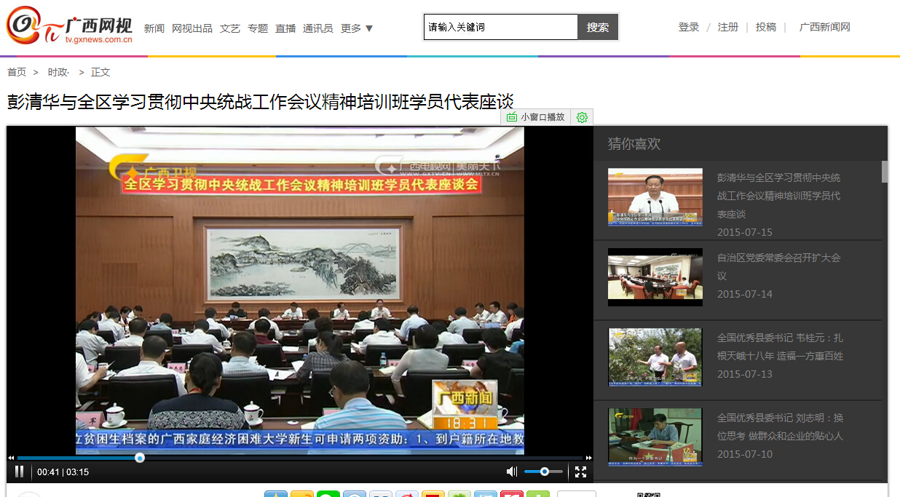Mute the video with the speaker icon
The height and width of the screenshot is (497, 900).
point(512,472)
